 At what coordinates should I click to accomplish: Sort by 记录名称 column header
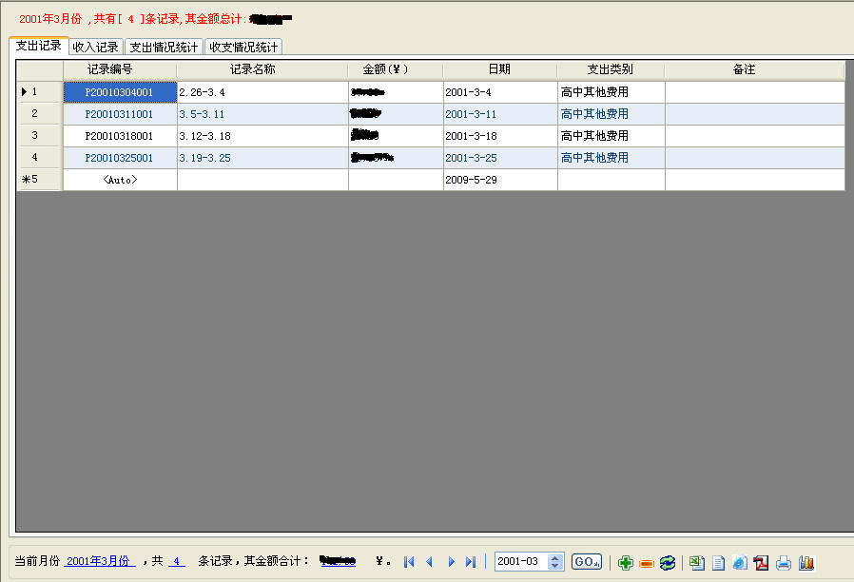coord(262,69)
